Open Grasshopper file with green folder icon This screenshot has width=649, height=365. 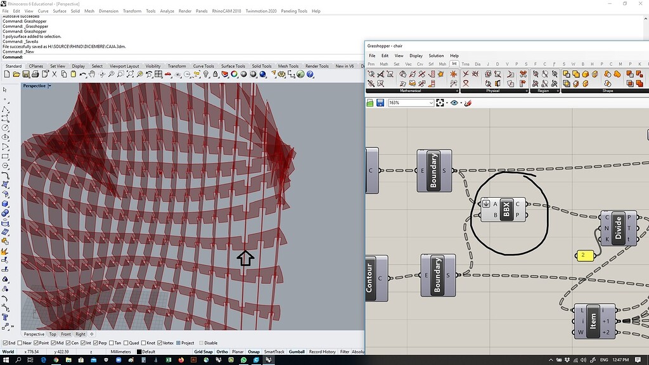pos(369,103)
